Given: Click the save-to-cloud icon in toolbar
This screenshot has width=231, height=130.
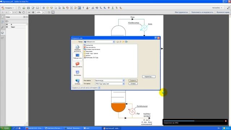Looking at the screenshot, I should pos(24,8).
